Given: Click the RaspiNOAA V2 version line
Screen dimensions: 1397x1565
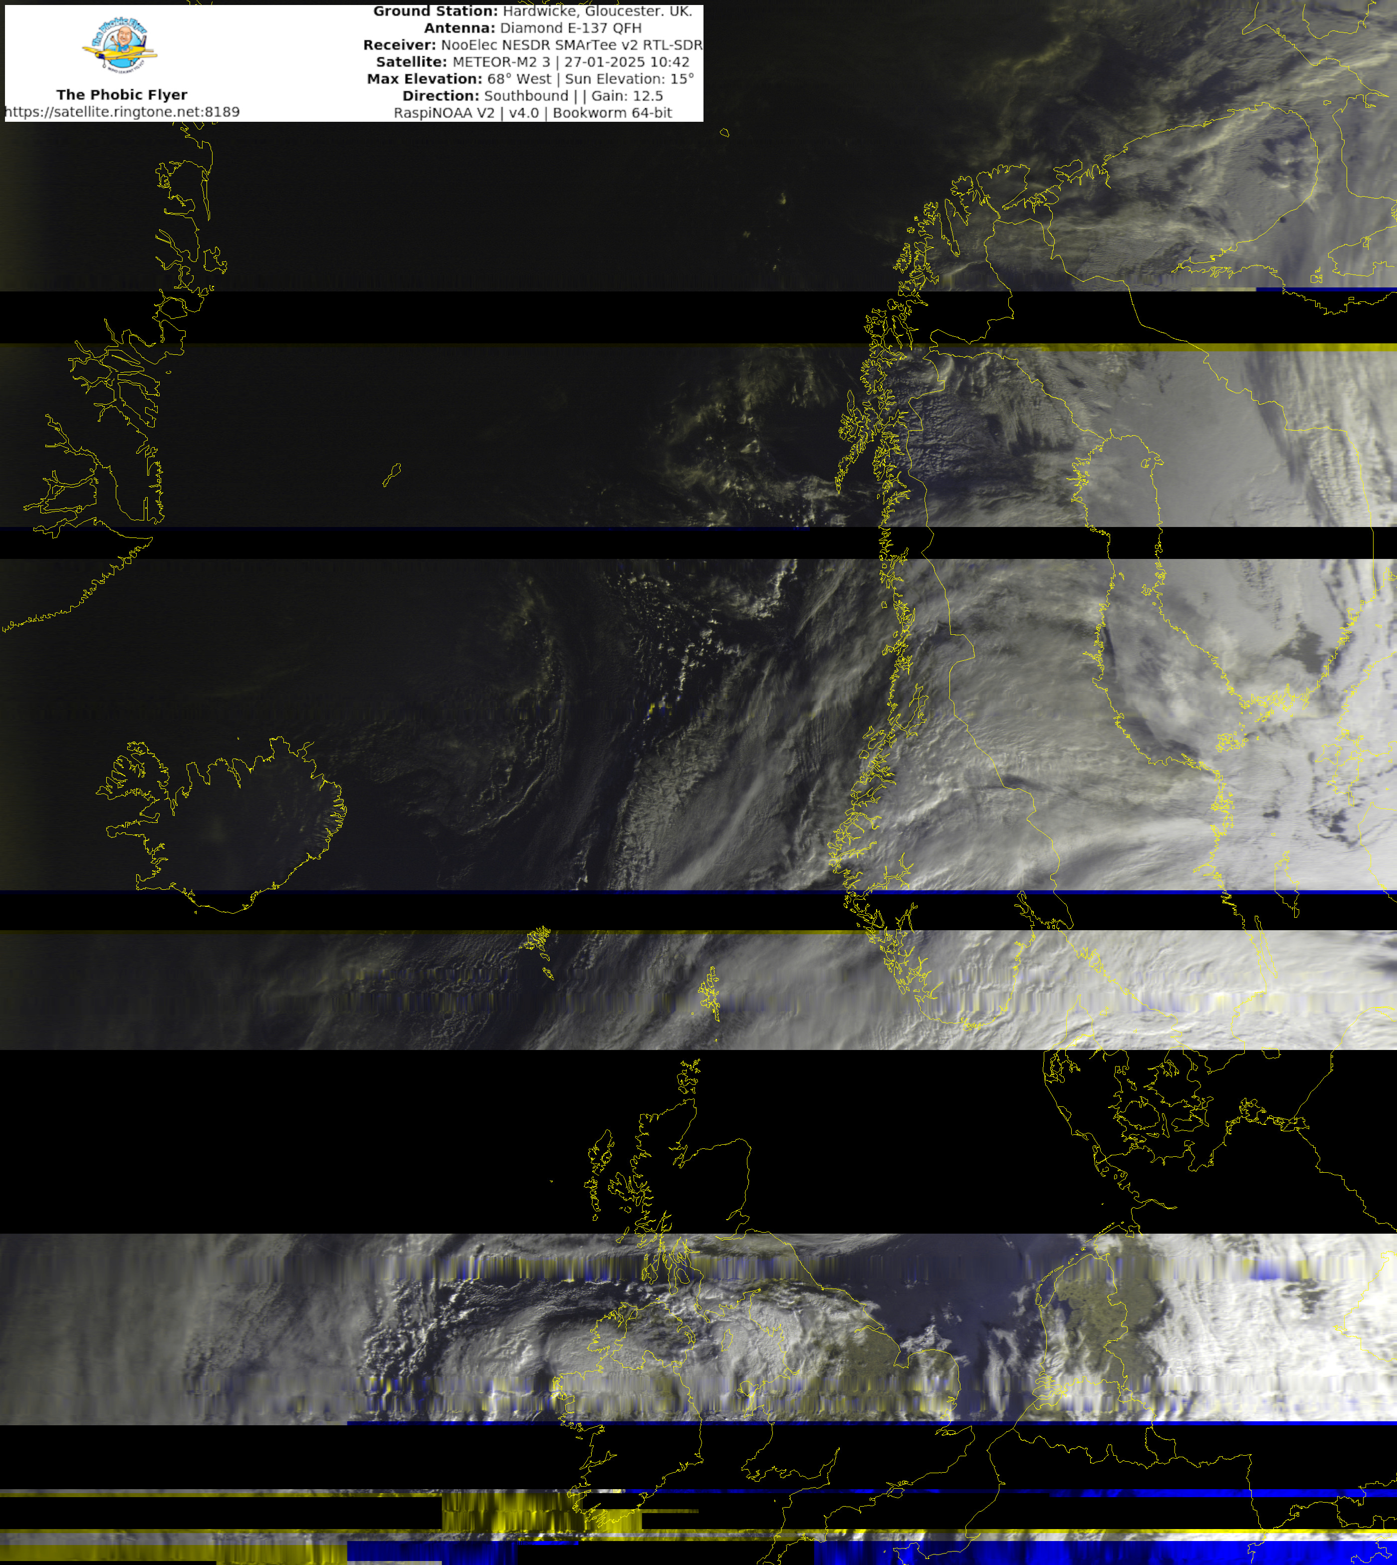Looking at the screenshot, I should [532, 113].
